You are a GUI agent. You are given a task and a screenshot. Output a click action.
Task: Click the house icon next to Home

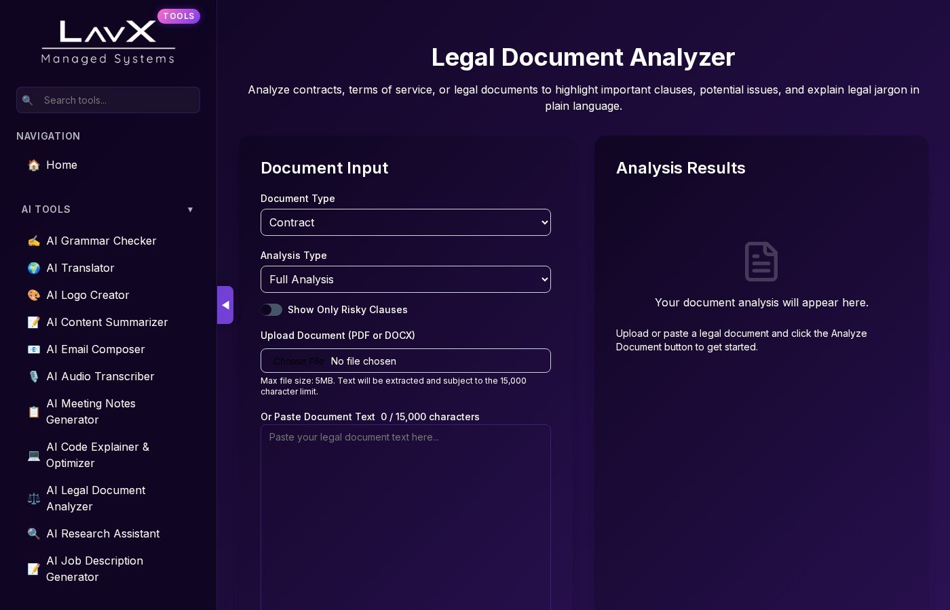[x=33, y=165]
